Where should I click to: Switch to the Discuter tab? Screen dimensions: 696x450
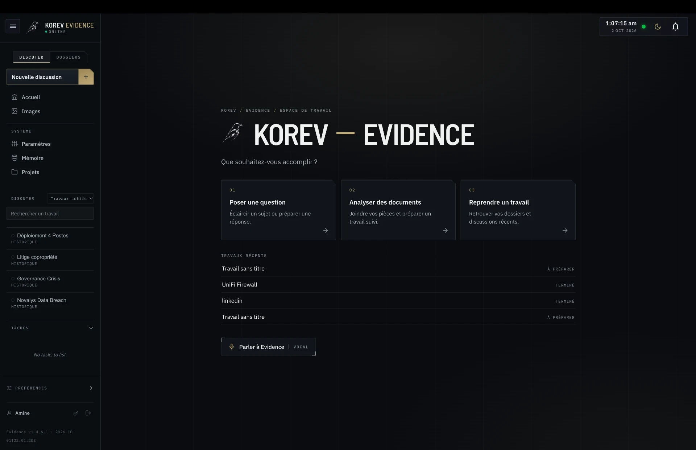tap(32, 57)
